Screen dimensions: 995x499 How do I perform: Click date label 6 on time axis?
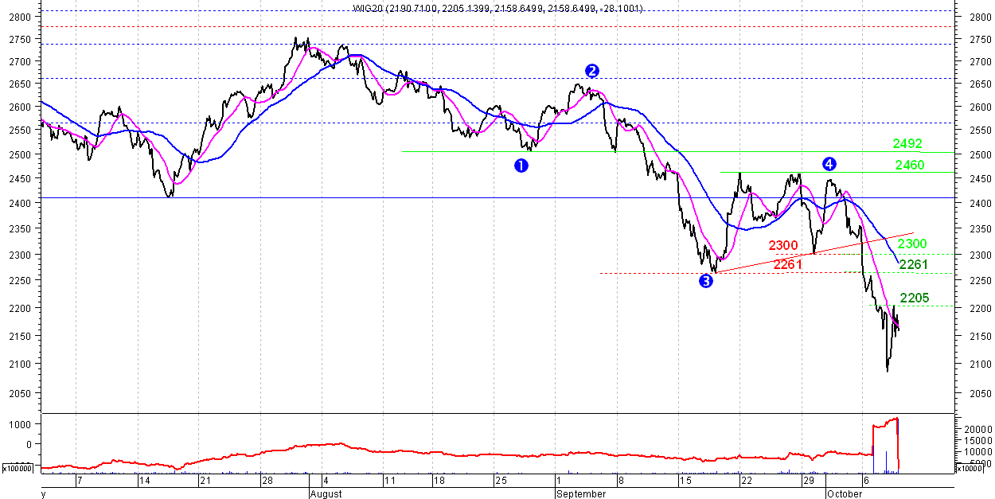pos(866,481)
